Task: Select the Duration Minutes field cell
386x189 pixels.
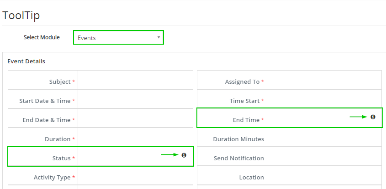Action: (324, 137)
